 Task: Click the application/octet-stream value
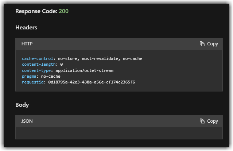[85, 70]
